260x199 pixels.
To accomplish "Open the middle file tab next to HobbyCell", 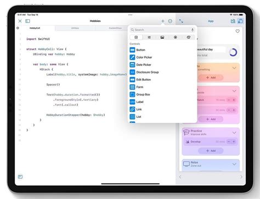I will [75, 28].
